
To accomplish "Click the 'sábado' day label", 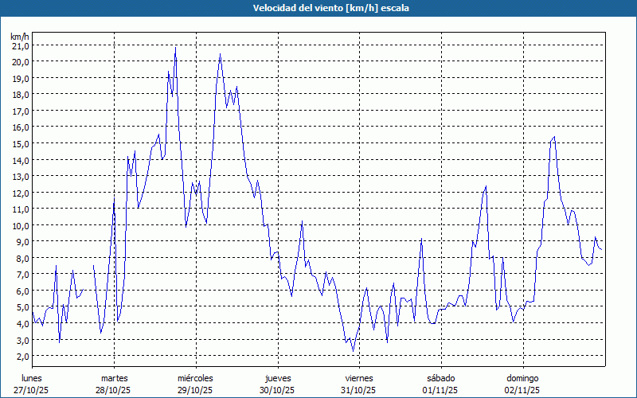I will click(x=441, y=379).
